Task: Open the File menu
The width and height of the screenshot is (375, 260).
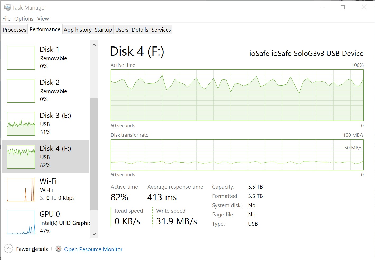Action: coord(6,19)
